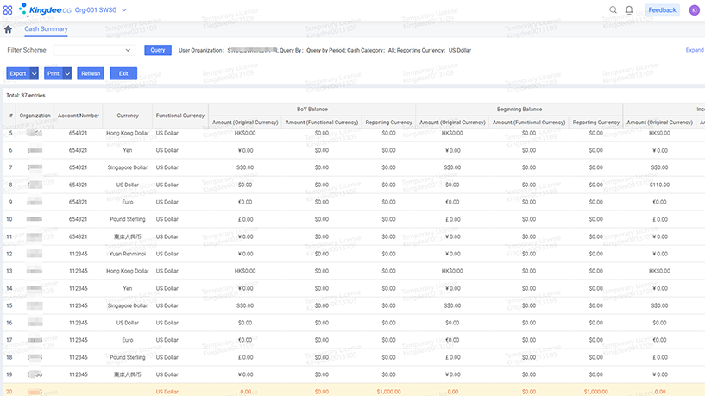Click the Query button
The height and width of the screenshot is (396, 705).
[x=158, y=50]
